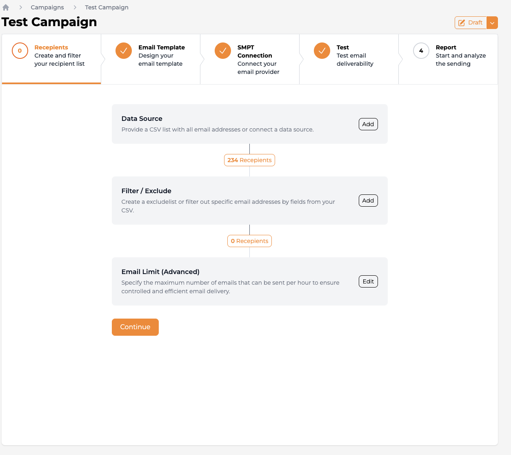511x455 pixels.
Task: Click the Draft edit pencil icon
Action: (462, 23)
